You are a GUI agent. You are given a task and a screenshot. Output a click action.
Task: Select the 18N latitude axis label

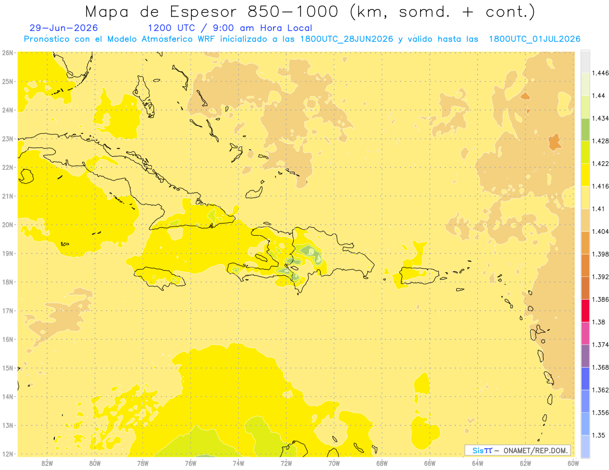click(8, 282)
